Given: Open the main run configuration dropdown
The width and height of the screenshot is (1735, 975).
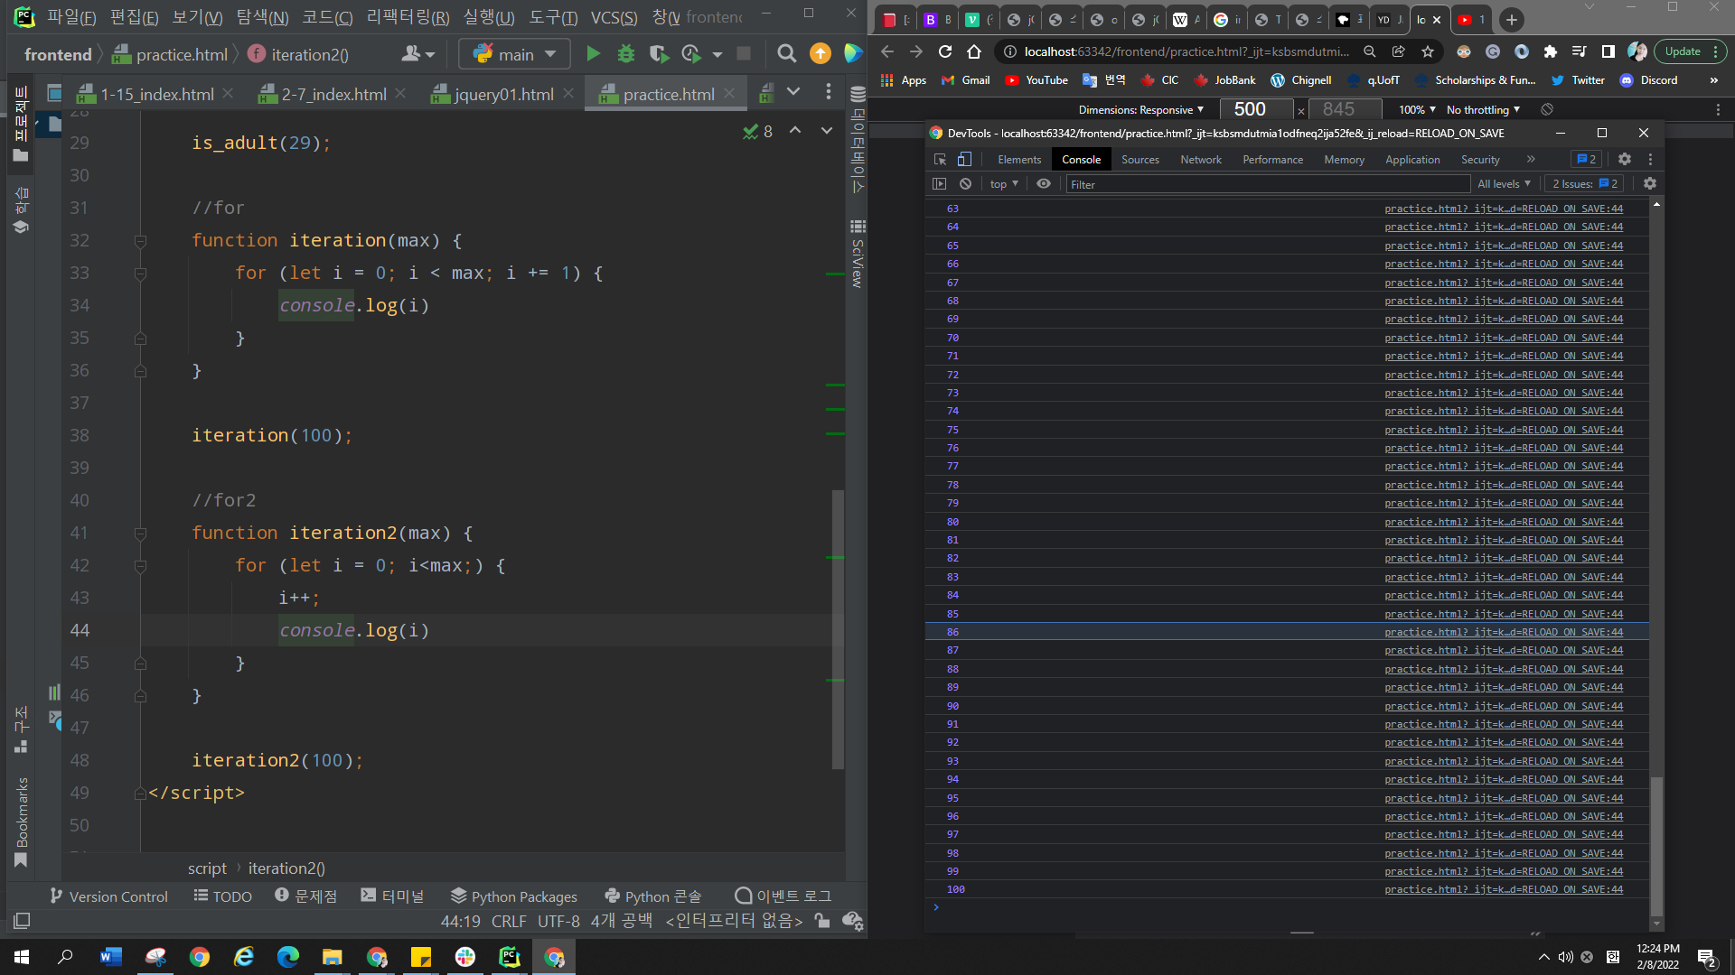Looking at the screenshot, I should click(x=515, y=54).
